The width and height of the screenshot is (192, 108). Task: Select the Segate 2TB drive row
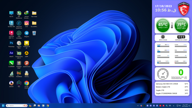[172, 90]
